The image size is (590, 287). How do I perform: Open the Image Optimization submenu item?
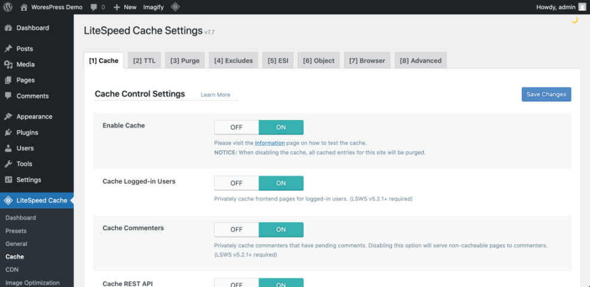[33, 283]
